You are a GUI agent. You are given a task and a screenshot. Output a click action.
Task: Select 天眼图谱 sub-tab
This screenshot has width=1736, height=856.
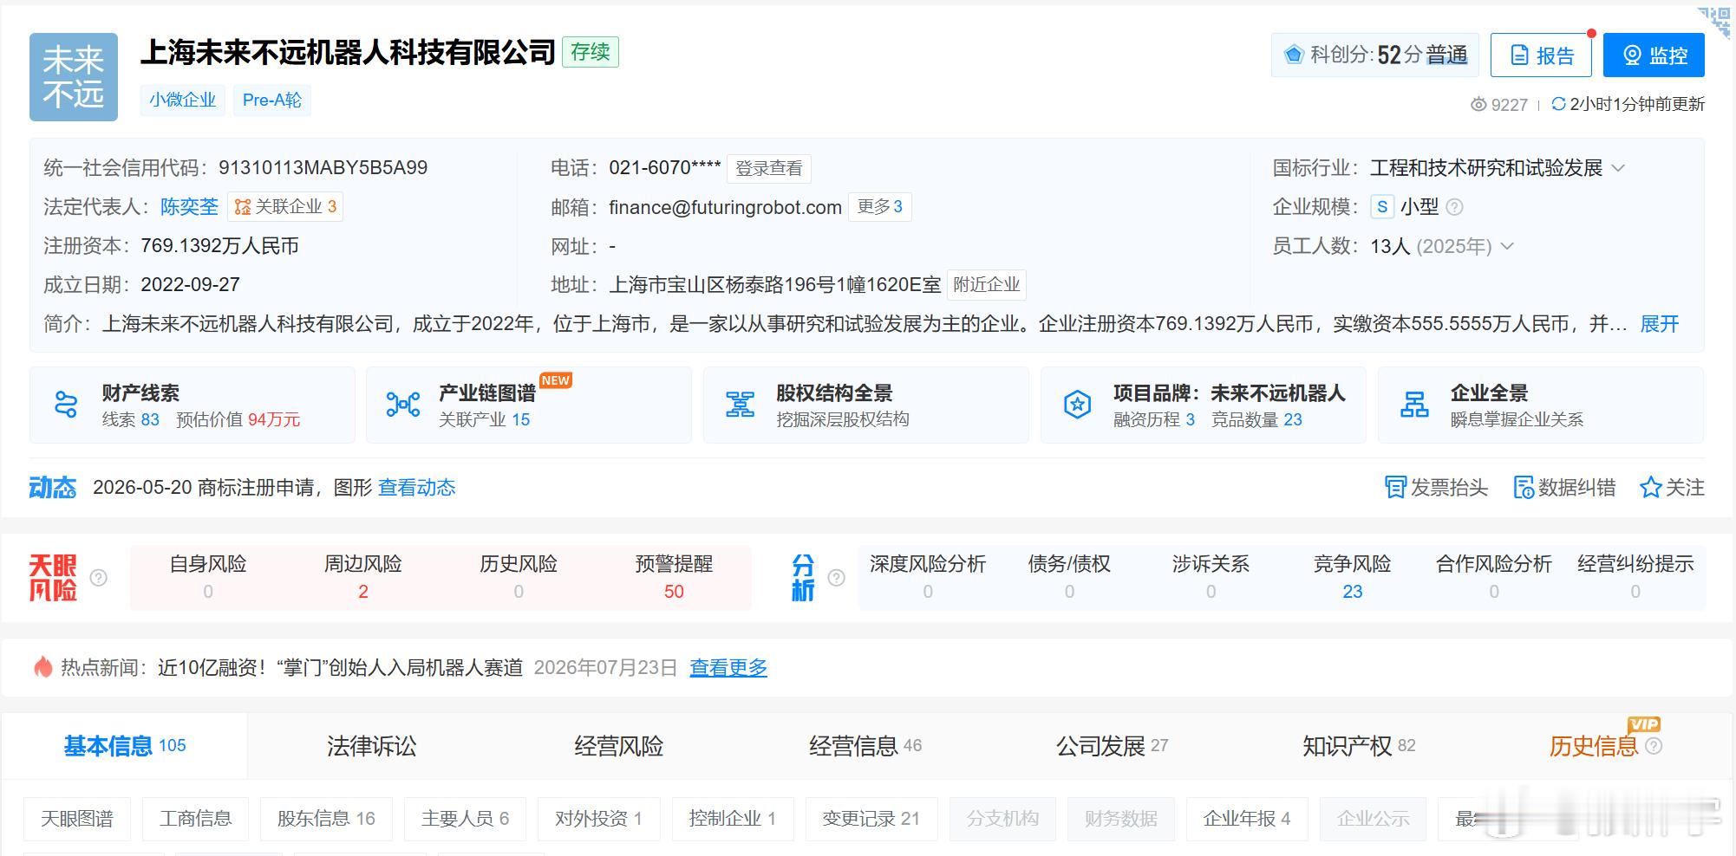coord(77,819)
